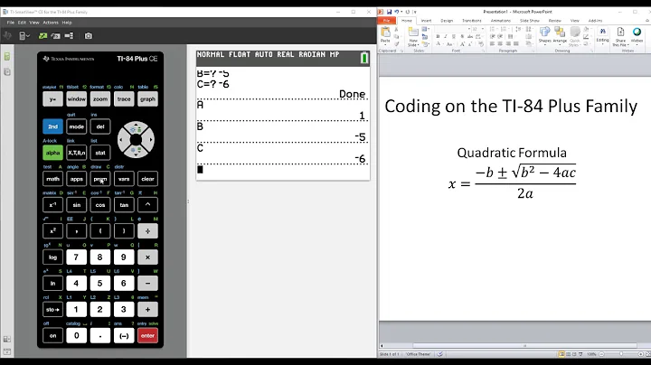Open the Edit menu in TI-SmartView
Image resolution: width=651 pixels, height=365 pixels.
click(22, 23)
